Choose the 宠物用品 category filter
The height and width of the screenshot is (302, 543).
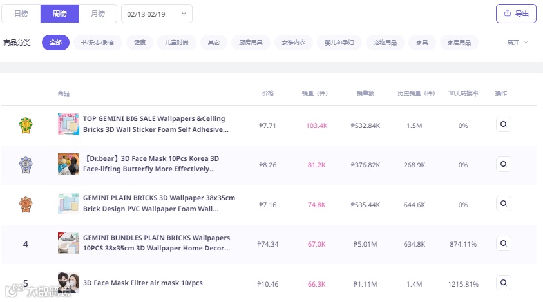coord(385,42)
